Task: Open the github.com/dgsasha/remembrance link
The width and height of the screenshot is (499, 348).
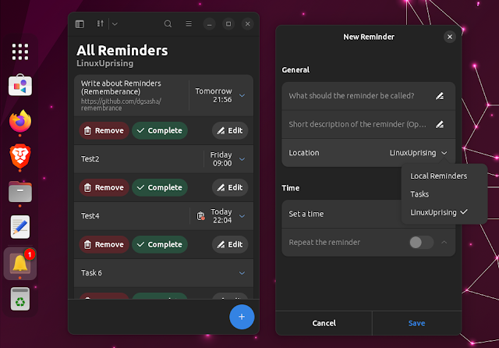Action: click(x=121, y=105)
